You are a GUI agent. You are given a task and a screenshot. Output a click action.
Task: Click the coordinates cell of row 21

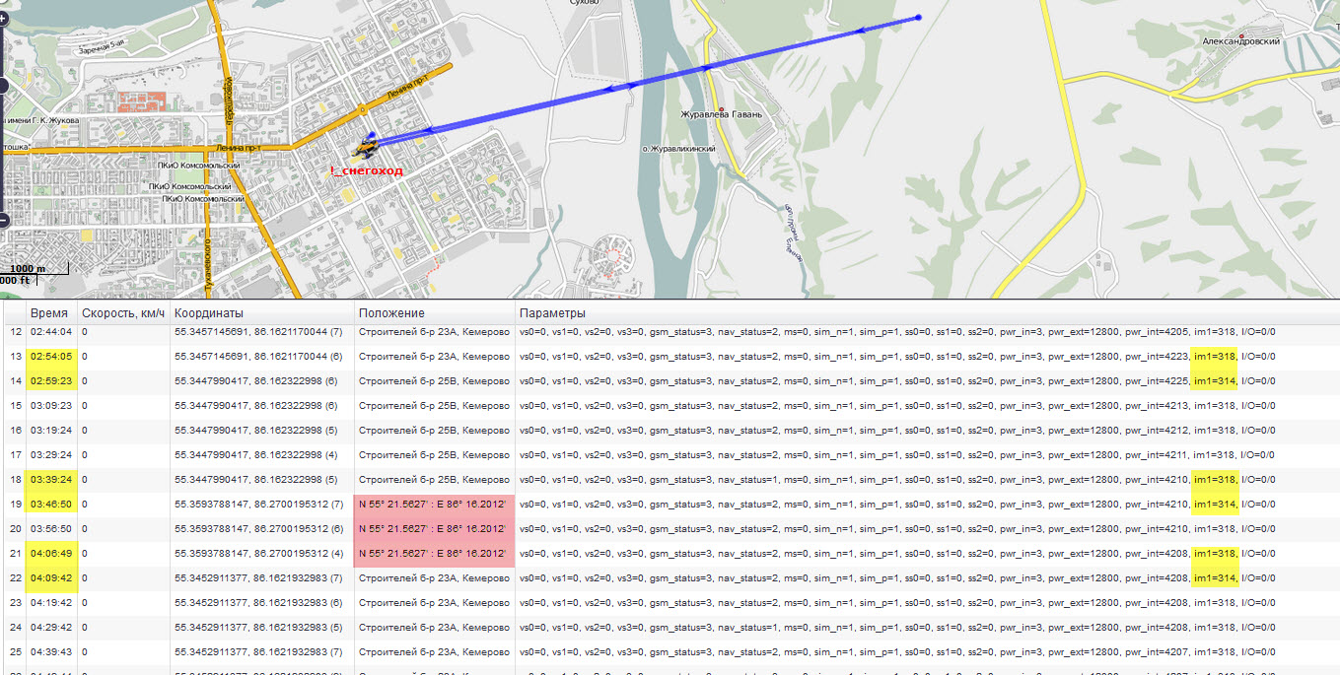258,554
